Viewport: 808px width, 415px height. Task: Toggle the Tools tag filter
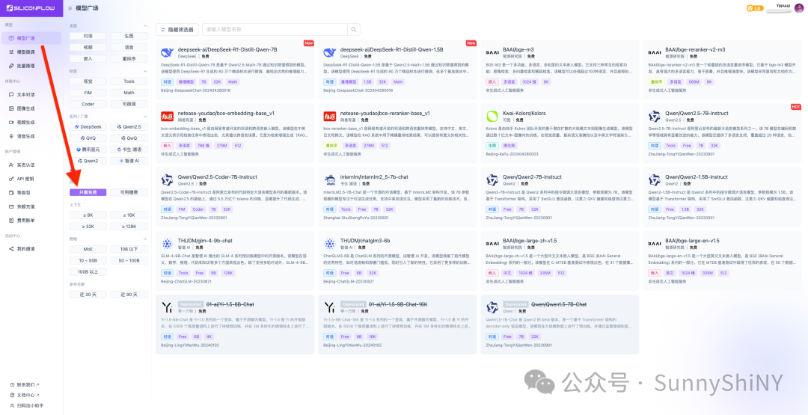click(x=129, y=82)
